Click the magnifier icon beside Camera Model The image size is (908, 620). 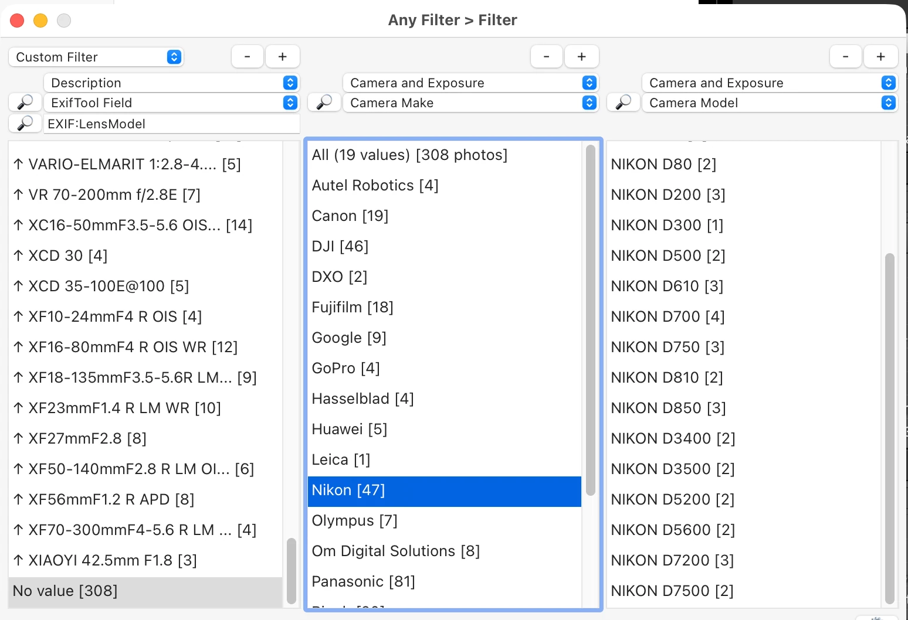624,103
